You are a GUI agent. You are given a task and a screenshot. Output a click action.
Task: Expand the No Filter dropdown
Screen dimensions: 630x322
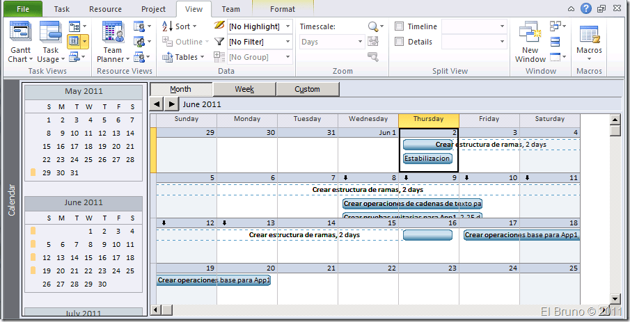287,42
